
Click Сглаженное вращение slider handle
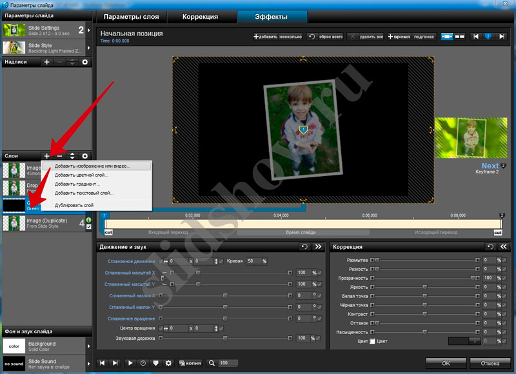tap(225, 319)
